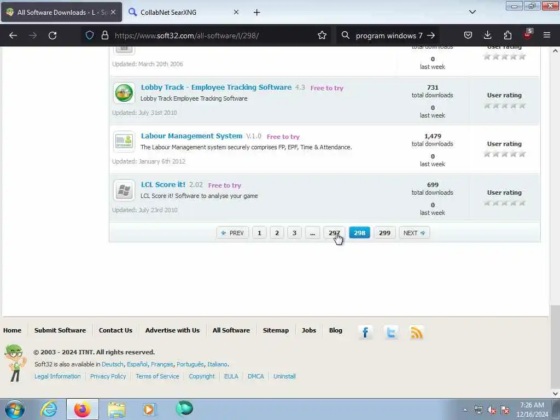Reload the page with the refresh icon
The height and width of the screenshot is (420, 560).
click(x=52, y=36)
